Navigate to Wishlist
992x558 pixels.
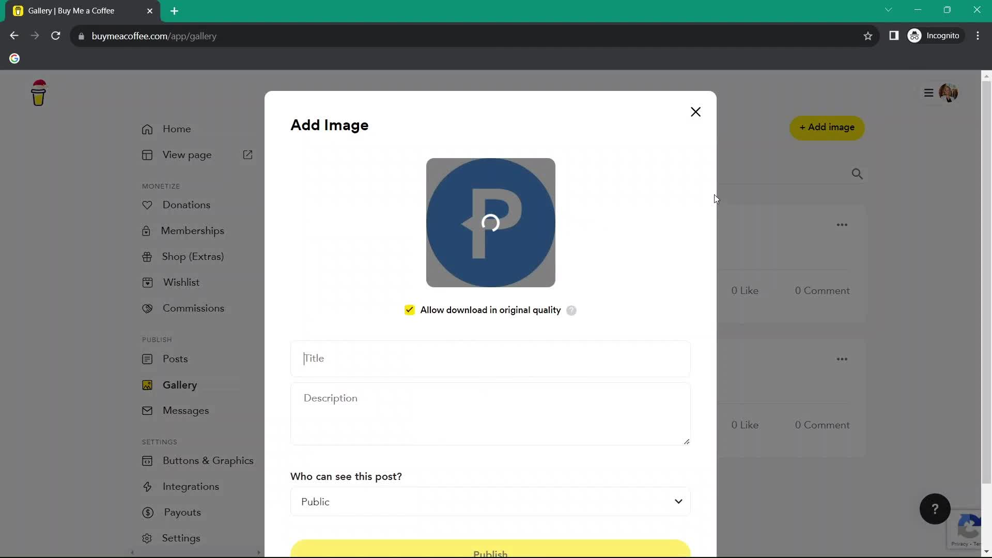pos(181,283)
